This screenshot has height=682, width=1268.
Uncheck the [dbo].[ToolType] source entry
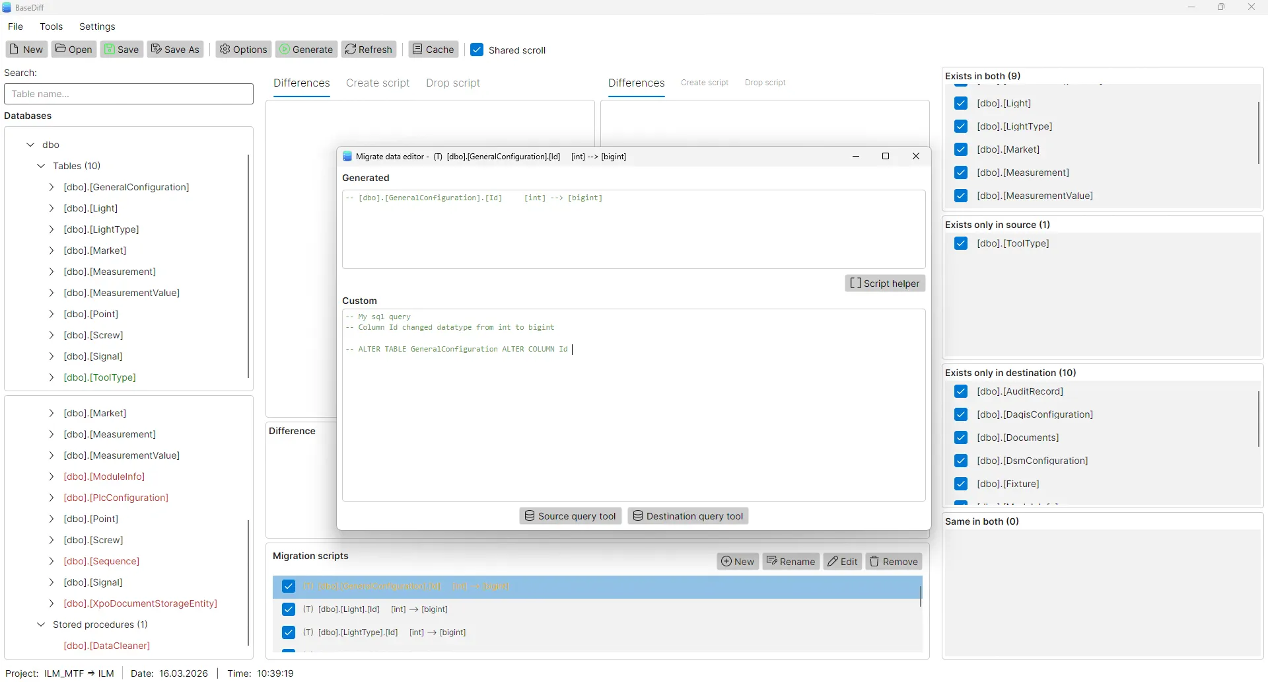point(962,243)
